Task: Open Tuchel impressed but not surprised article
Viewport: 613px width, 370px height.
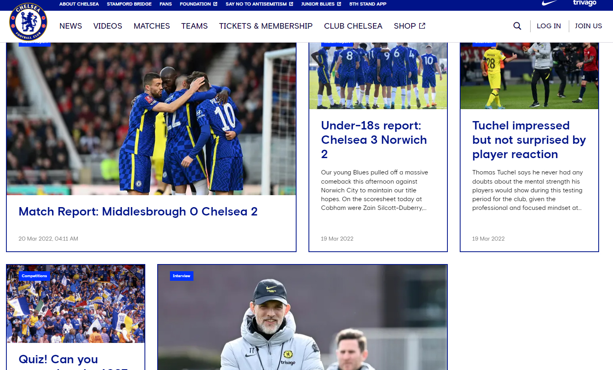Action: [529, 140]
